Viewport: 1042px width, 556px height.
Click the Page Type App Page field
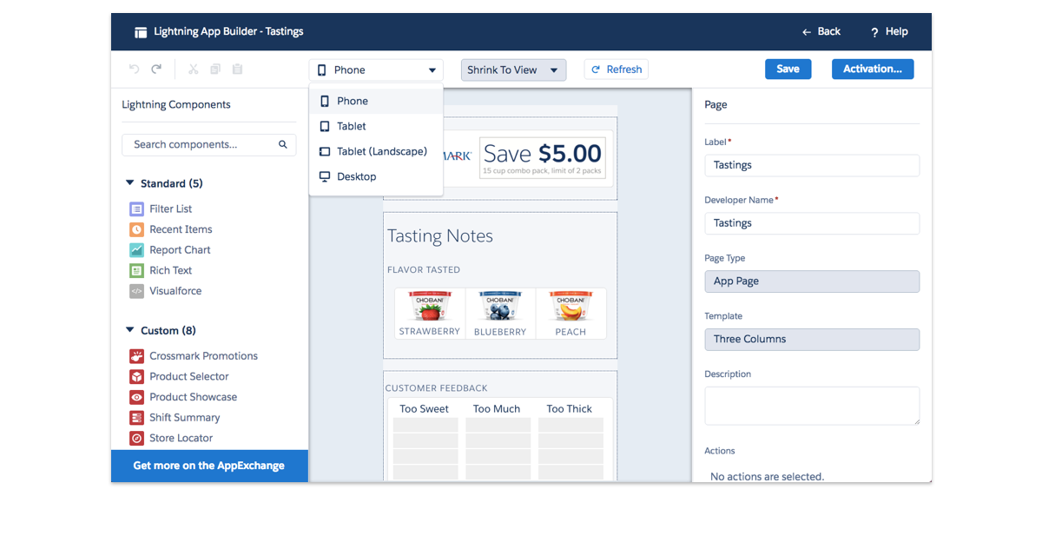[812, 281]
